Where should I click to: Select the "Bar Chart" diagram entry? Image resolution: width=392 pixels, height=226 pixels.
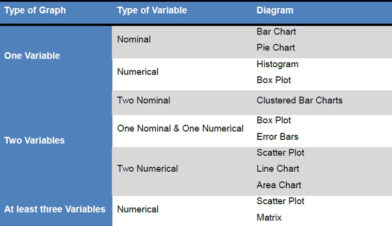point(276,31)
